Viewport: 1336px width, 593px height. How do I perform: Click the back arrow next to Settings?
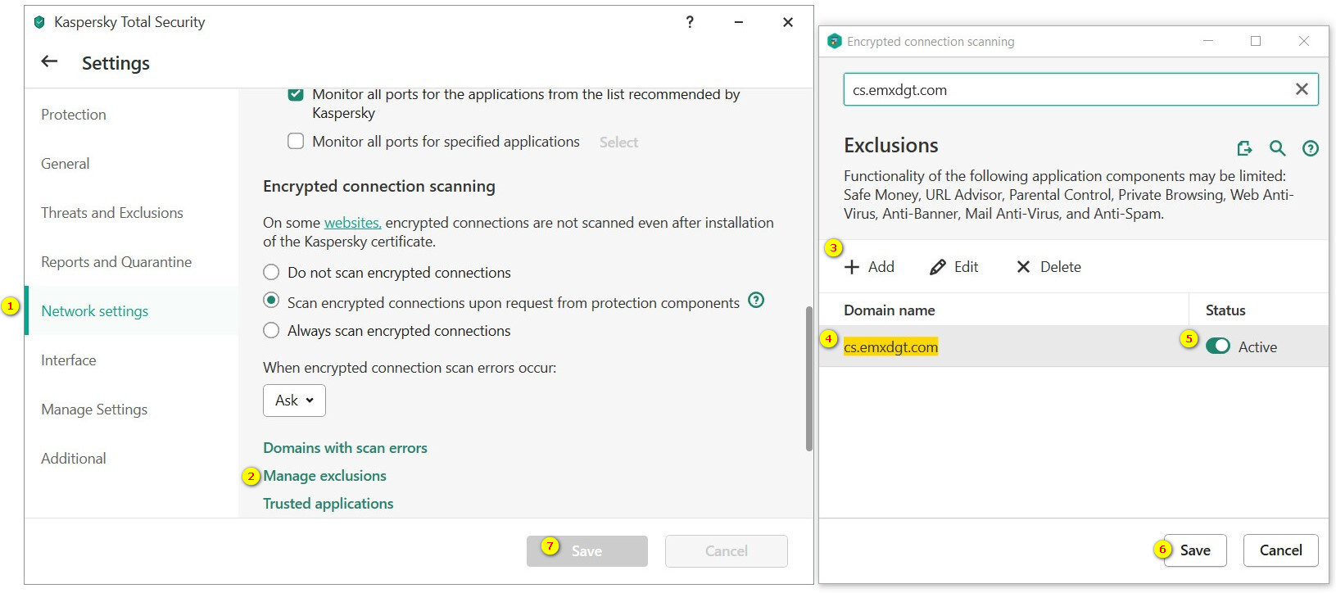(x=49, y=61)
